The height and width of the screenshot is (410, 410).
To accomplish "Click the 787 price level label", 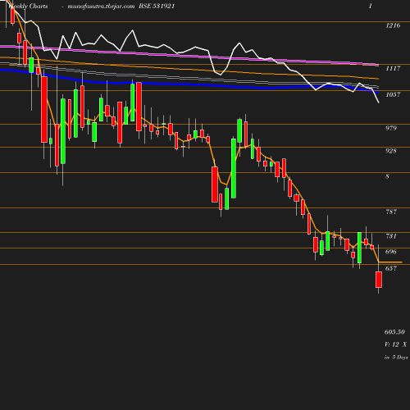I will point(391,212).
